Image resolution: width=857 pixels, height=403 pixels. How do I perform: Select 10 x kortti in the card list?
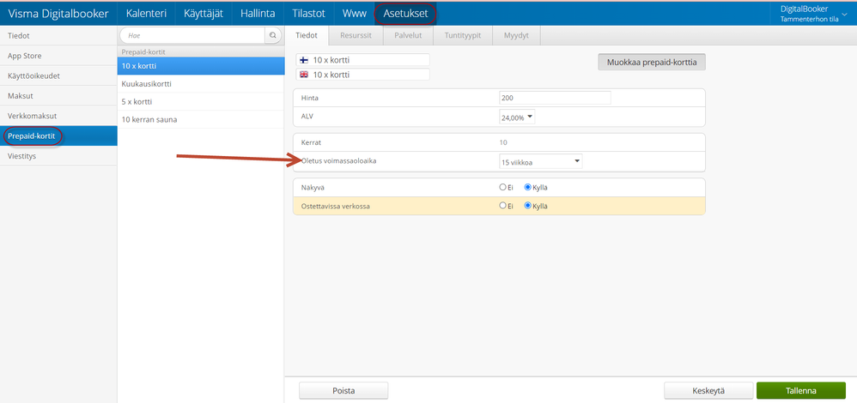pos(201,65)
